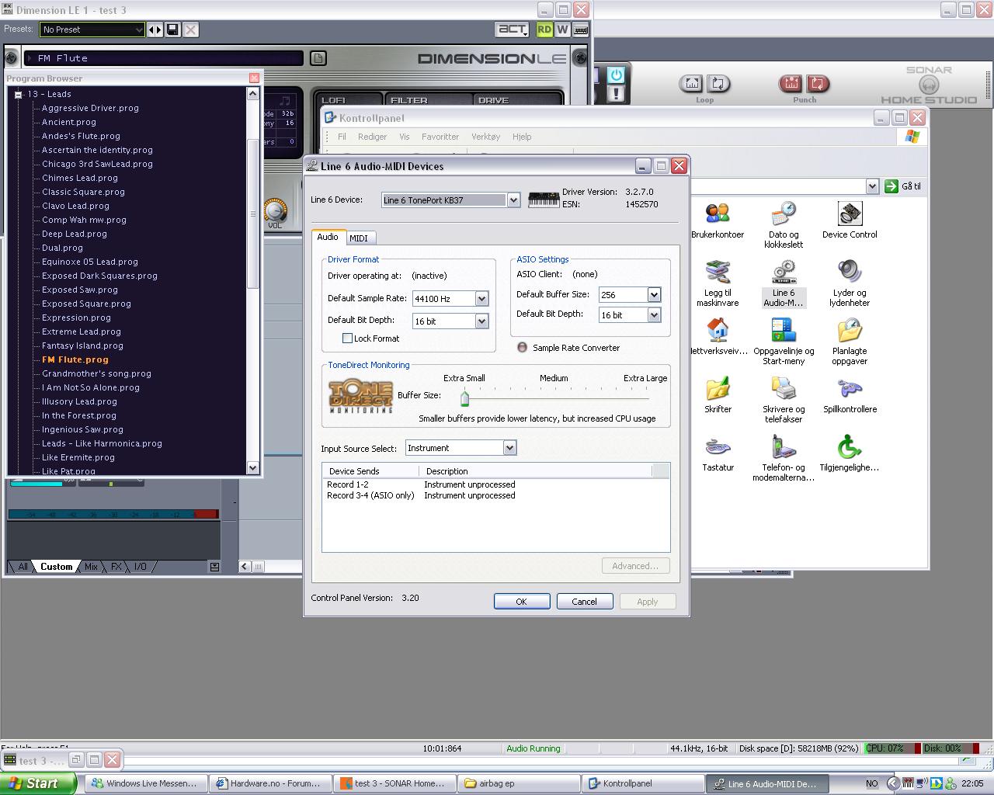Switch to the MIDI tab

point(359,238)
